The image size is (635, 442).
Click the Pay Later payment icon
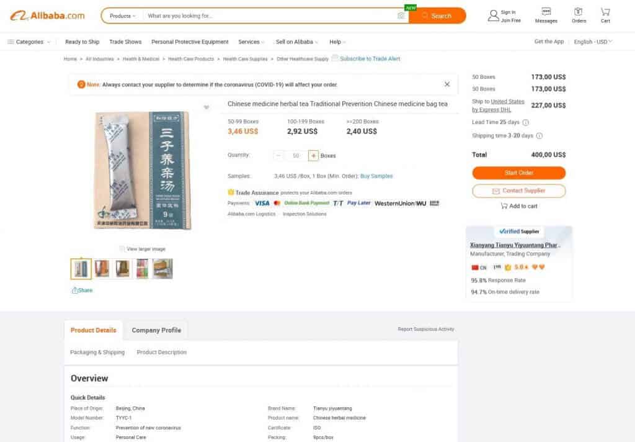[359, 203]
